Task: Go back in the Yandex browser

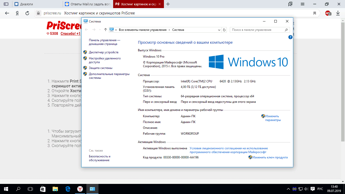Action: point(7,13)
